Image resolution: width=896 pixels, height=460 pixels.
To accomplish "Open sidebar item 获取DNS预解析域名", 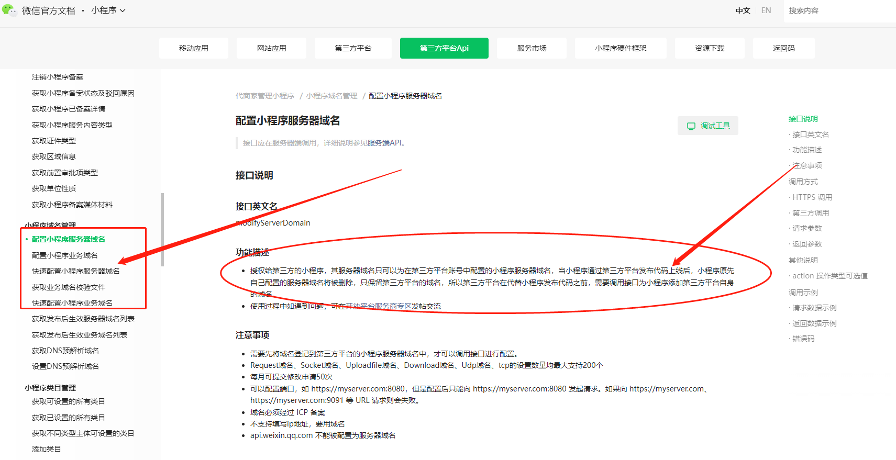I will click(x=65, y=351).
